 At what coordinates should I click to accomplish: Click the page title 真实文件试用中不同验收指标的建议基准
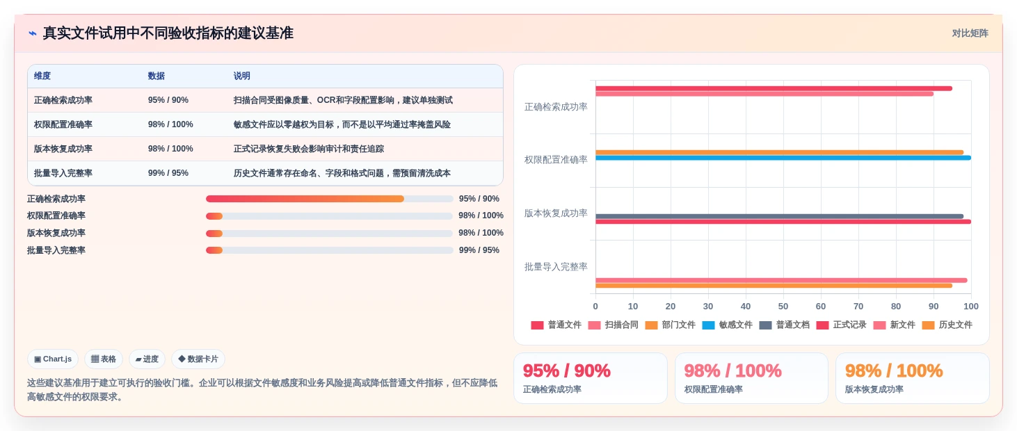pyautogui.click(x=168, y=33)
